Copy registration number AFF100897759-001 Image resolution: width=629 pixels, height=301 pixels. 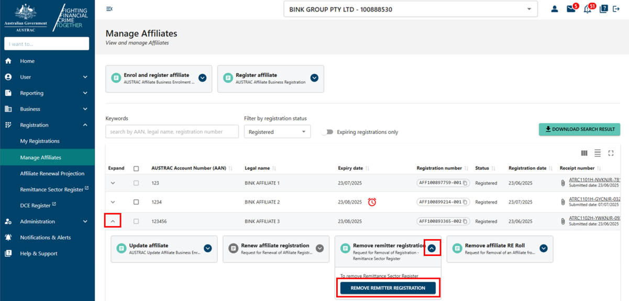click(465, 183)
